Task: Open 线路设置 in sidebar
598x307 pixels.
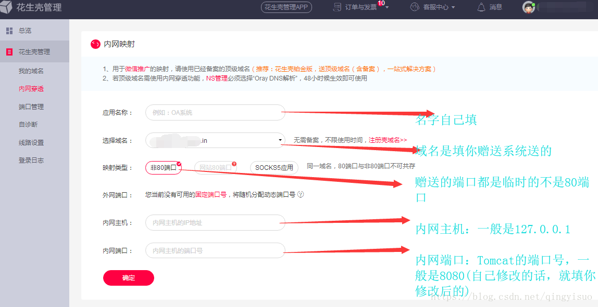Action: tap(31, 143)
